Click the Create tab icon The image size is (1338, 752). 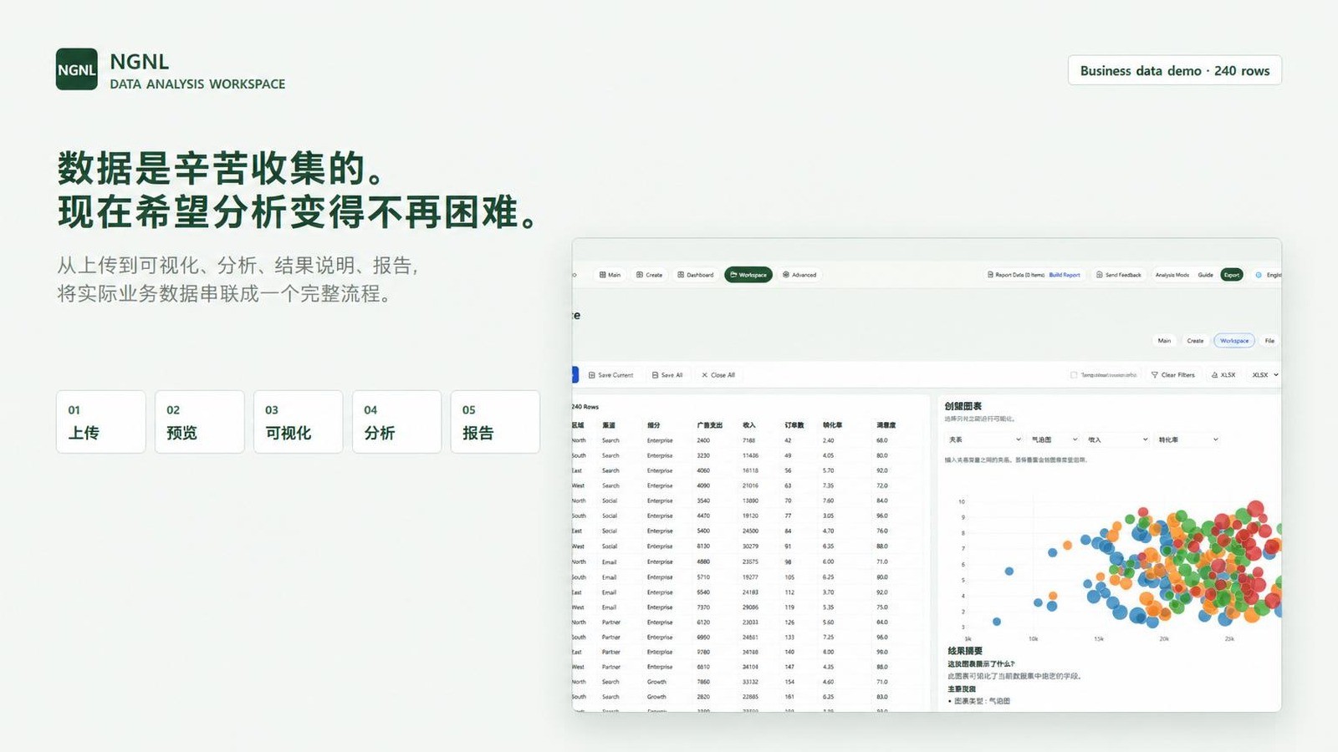[640, 275]
